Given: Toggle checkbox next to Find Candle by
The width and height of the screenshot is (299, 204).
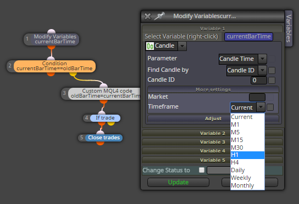Looking at the screenshot, I should click(272, 70).
